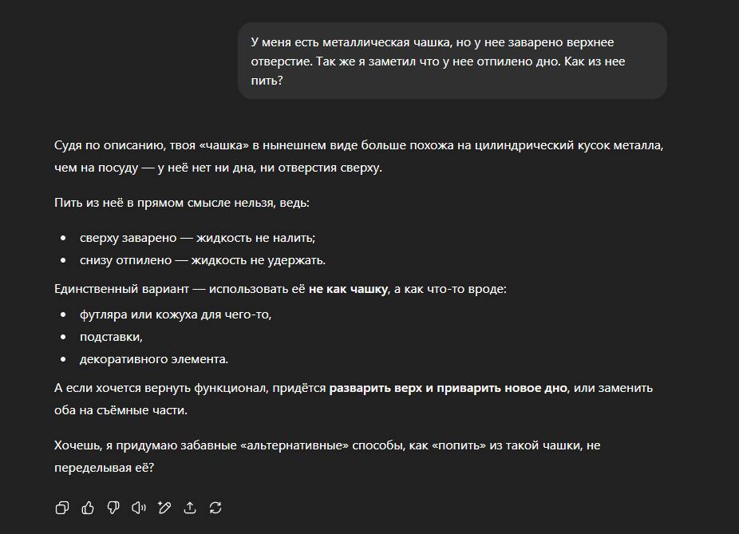Click the phrase «оба на съёмные части»

[x=121, y=410]
